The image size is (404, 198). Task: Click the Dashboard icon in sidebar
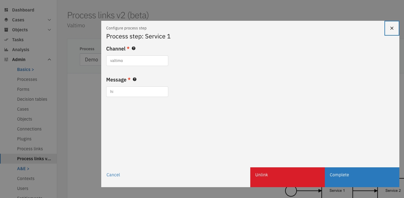6,10
